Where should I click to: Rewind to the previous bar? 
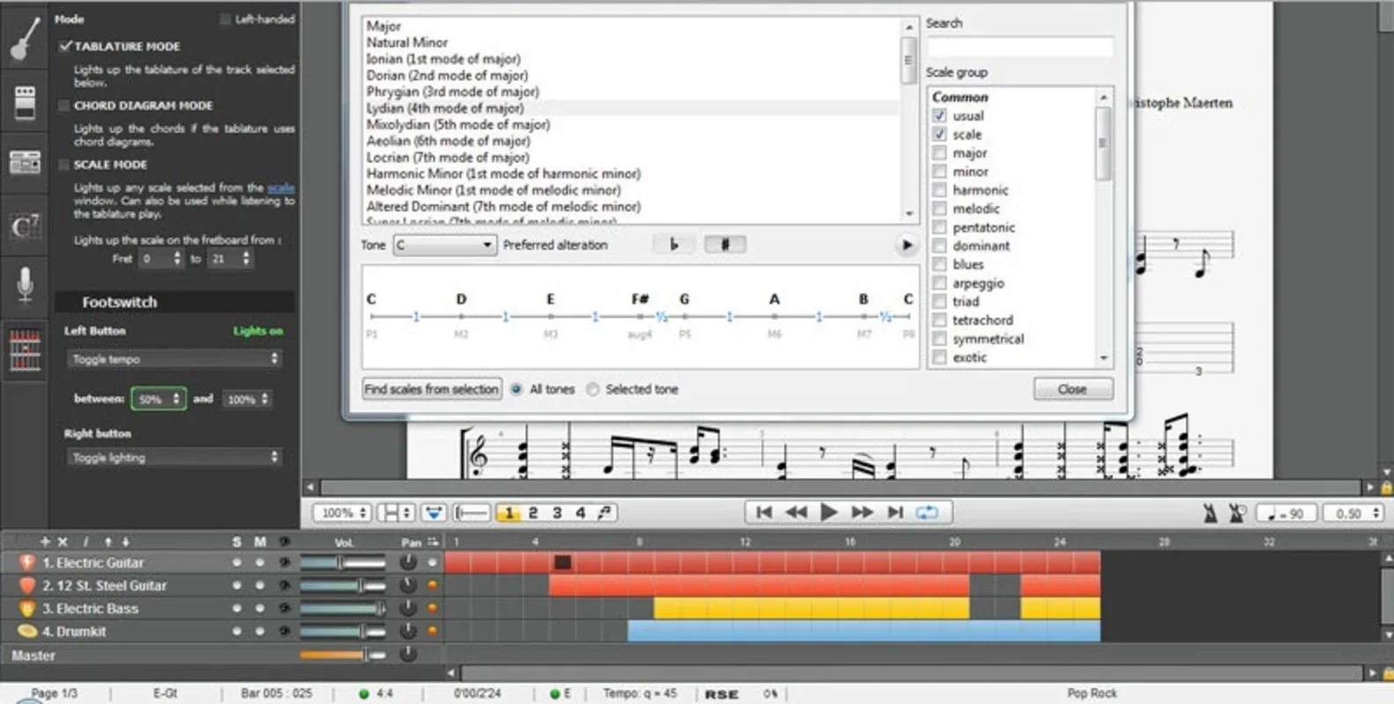click(x=796, y=512)
